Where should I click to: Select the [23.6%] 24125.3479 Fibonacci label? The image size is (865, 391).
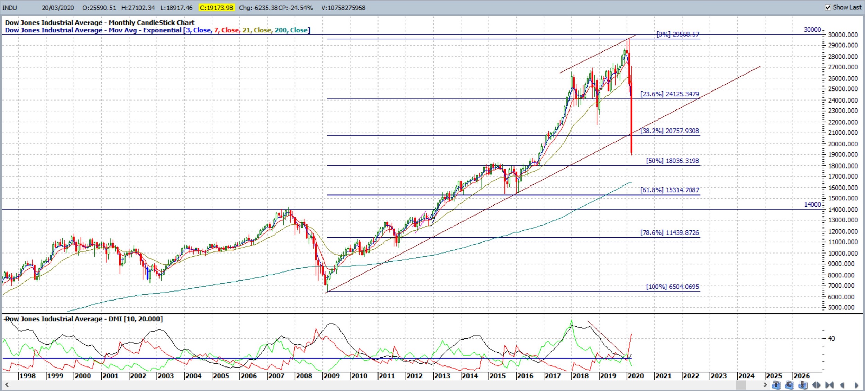pyautogui.click(x=670, y=94)
